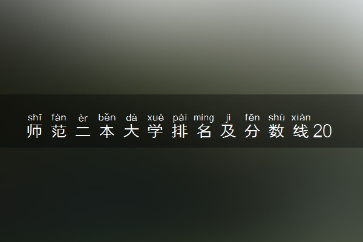Click the Chinese character 线
This screenshot has width=363, height=242.
click(x=301, y=131)
